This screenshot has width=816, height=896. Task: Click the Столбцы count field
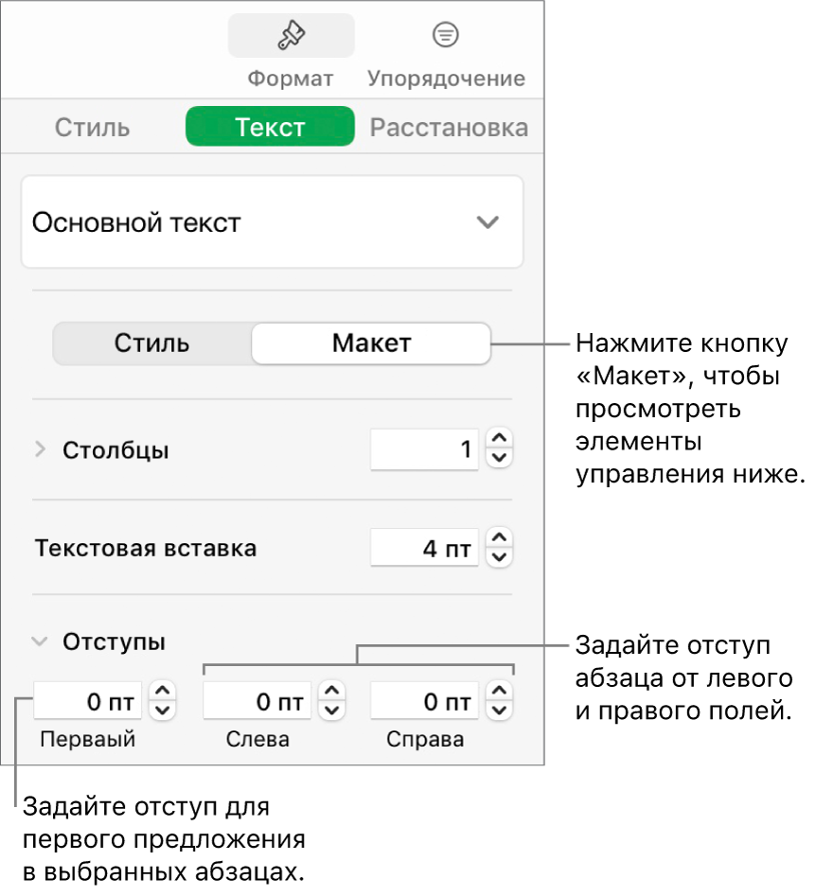(x=425, y=450)
